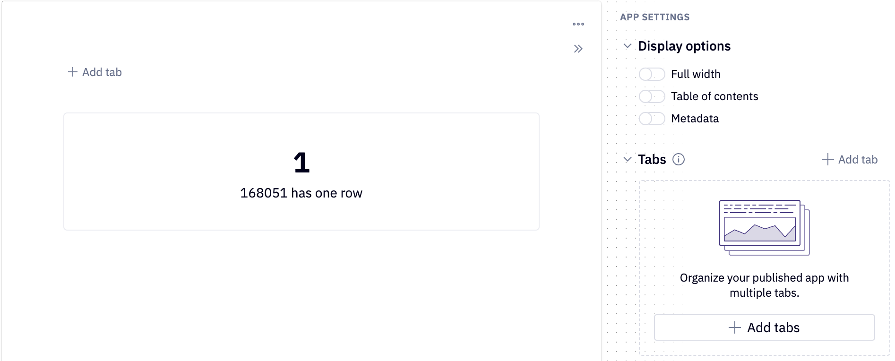Enable the Metadata toggle

652,119
